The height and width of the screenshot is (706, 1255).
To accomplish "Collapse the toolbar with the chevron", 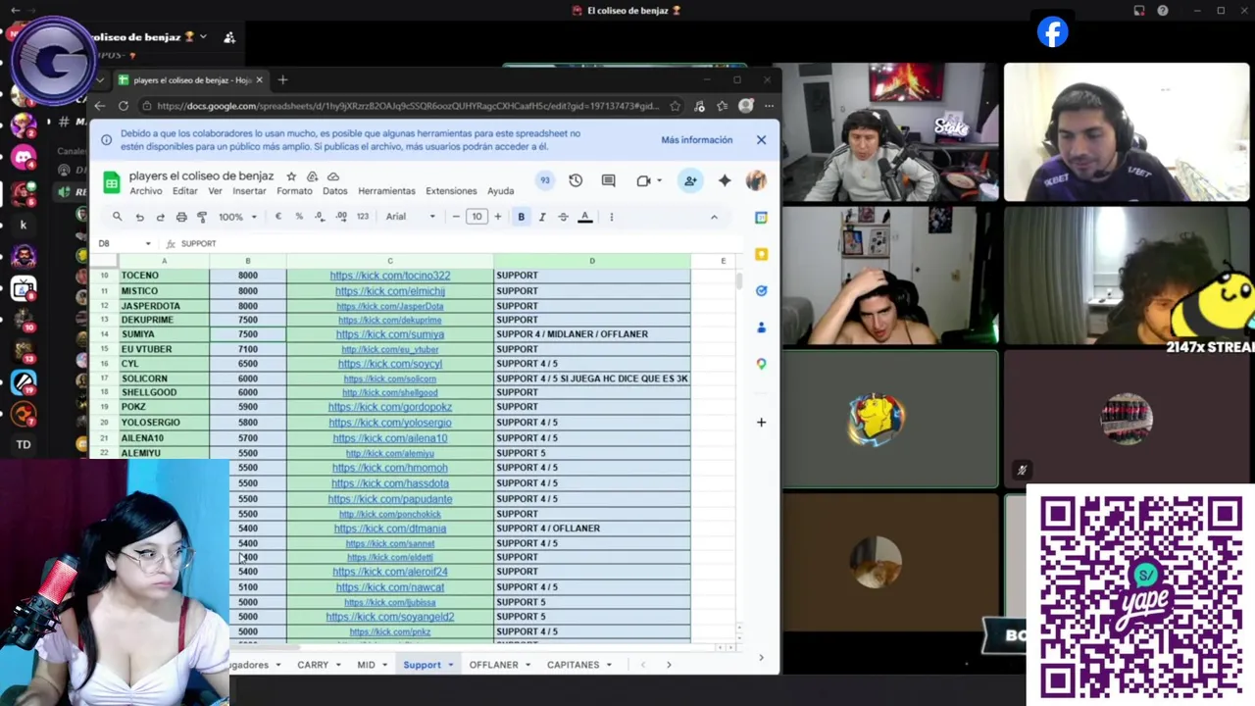I will pos(714,217).
